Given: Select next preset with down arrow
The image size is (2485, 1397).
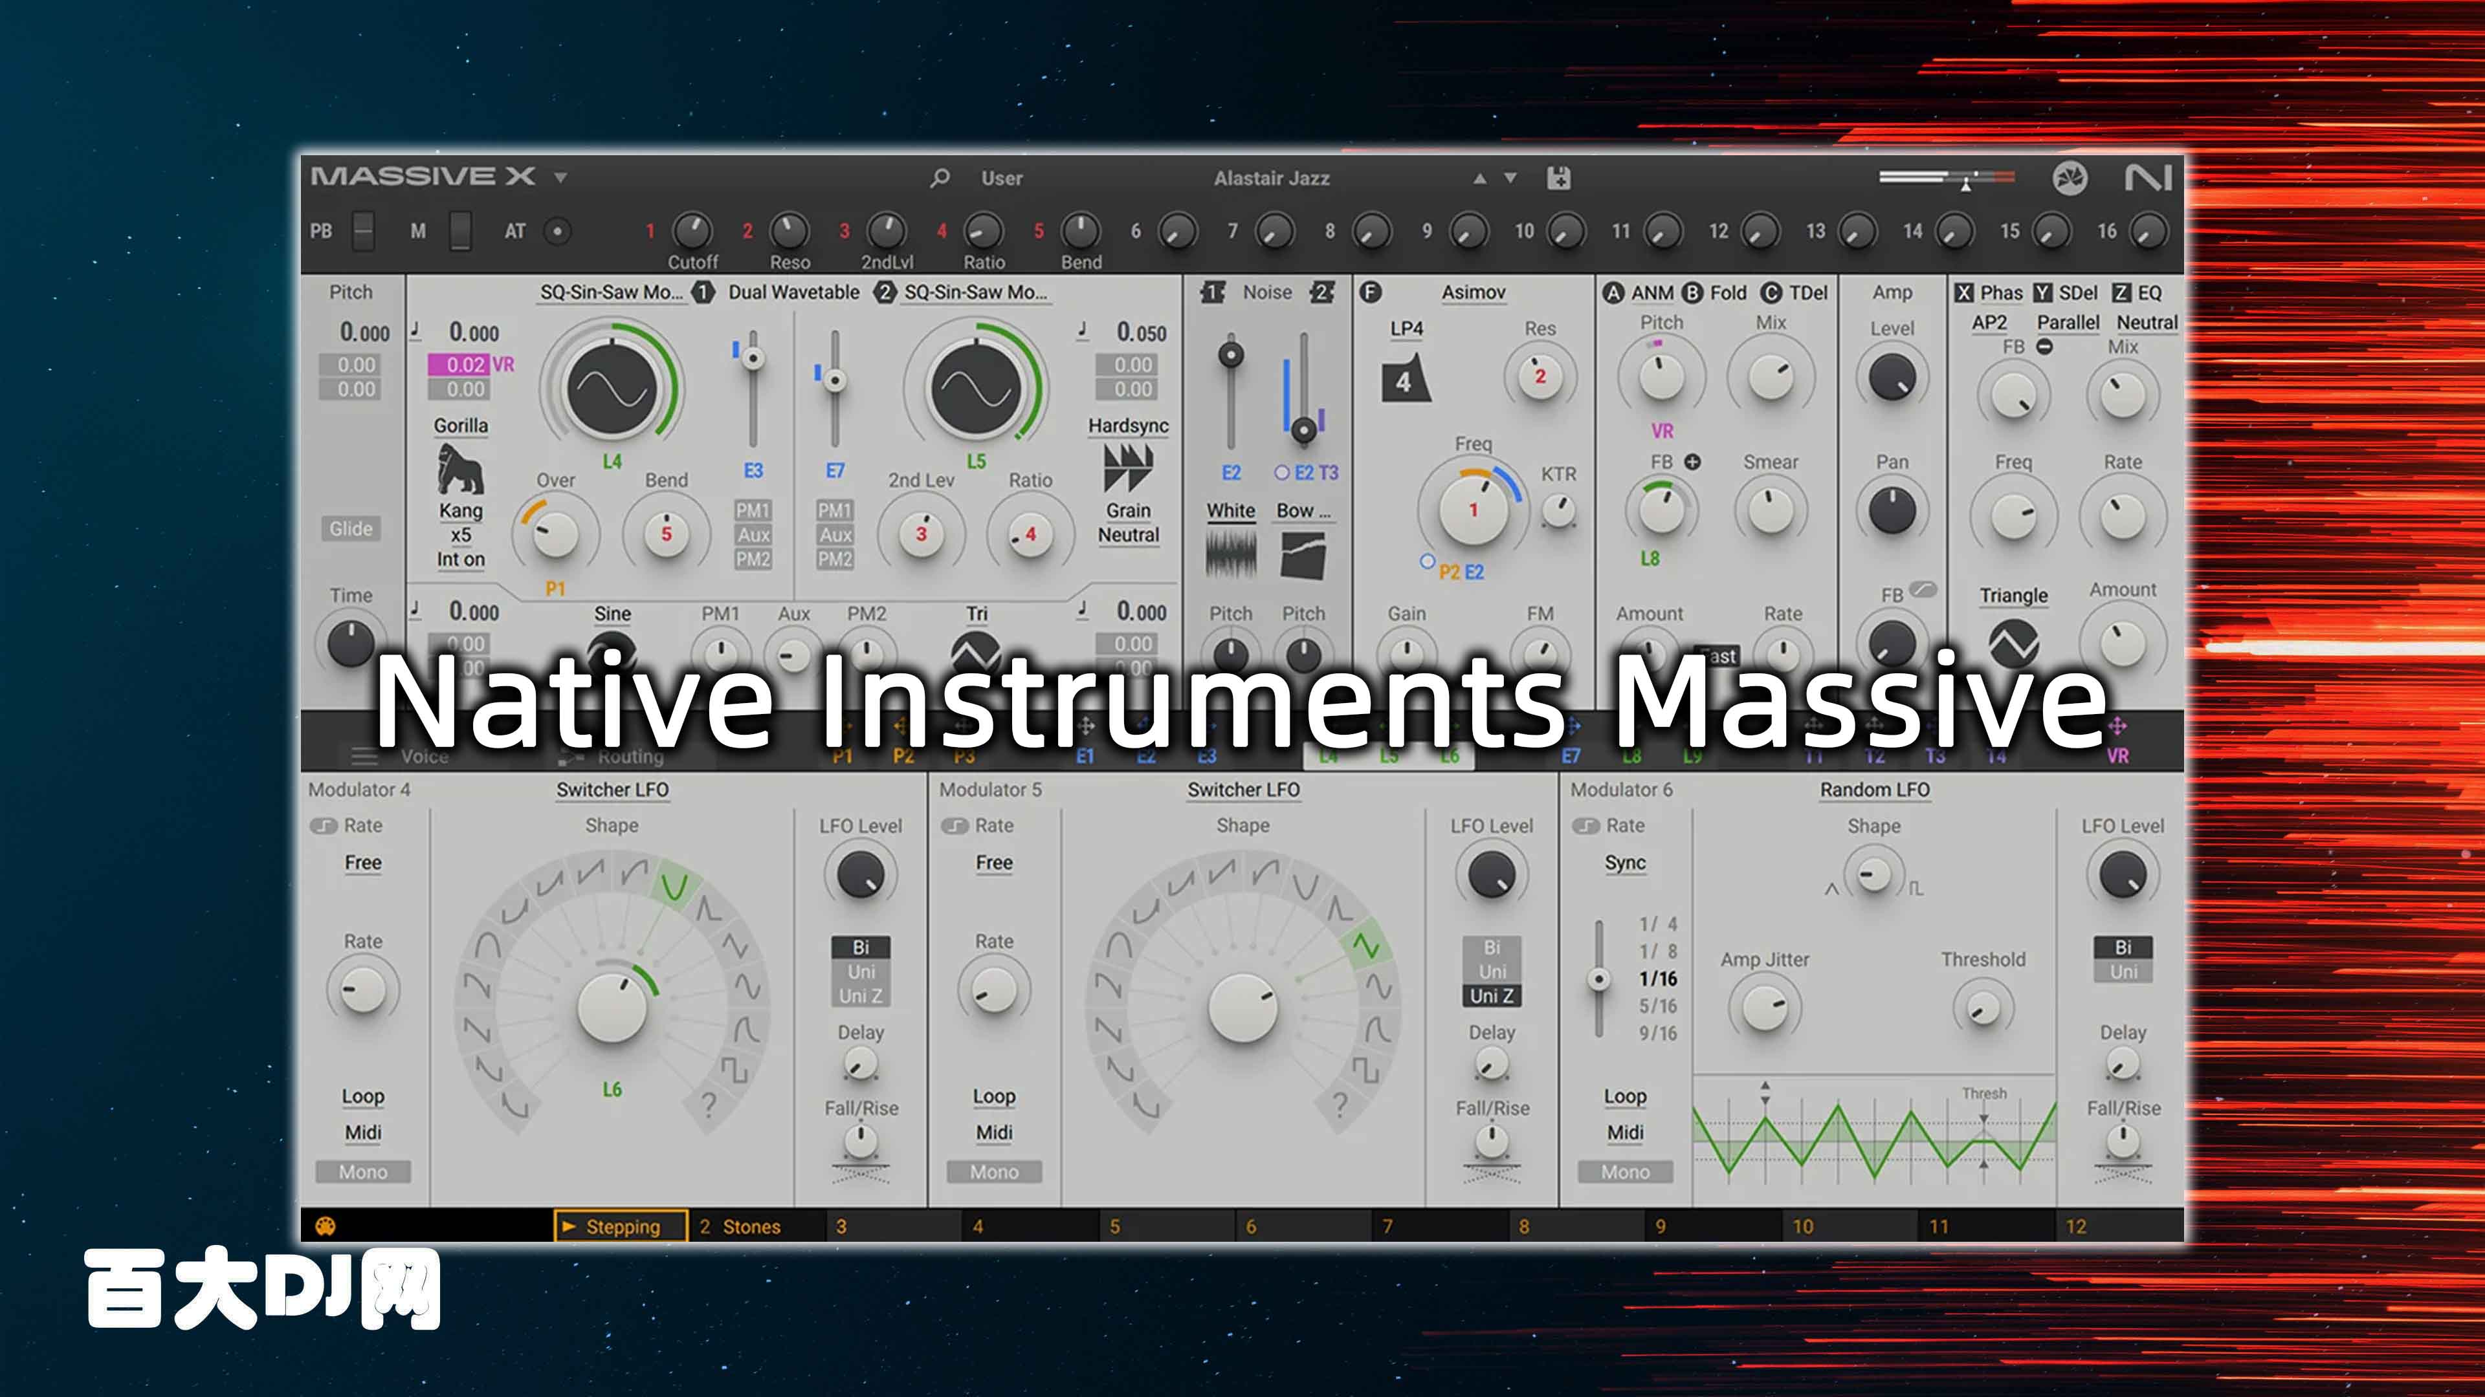Looking at the screenshot, I should tap(1510, 179).
